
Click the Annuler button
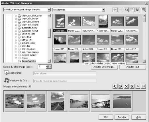122,117
